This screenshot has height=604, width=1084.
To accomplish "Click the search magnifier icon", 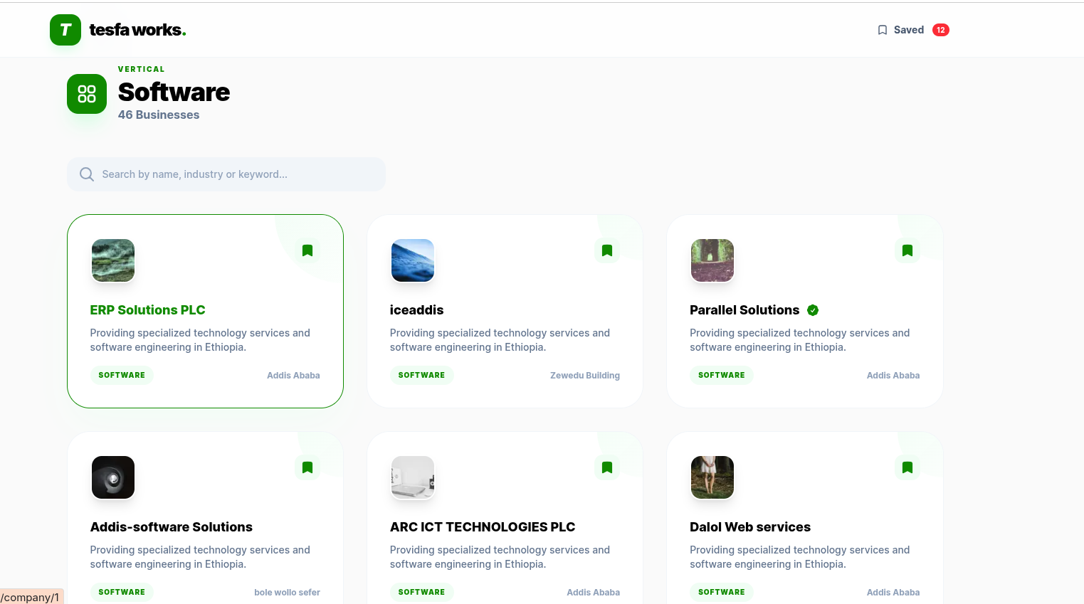I will tap(87, 174).
